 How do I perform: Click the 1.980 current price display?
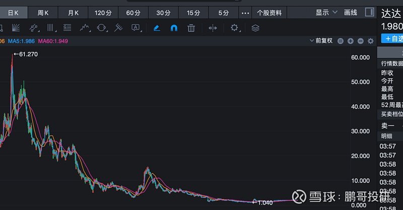pyautogui.click(x=392, y=27)
